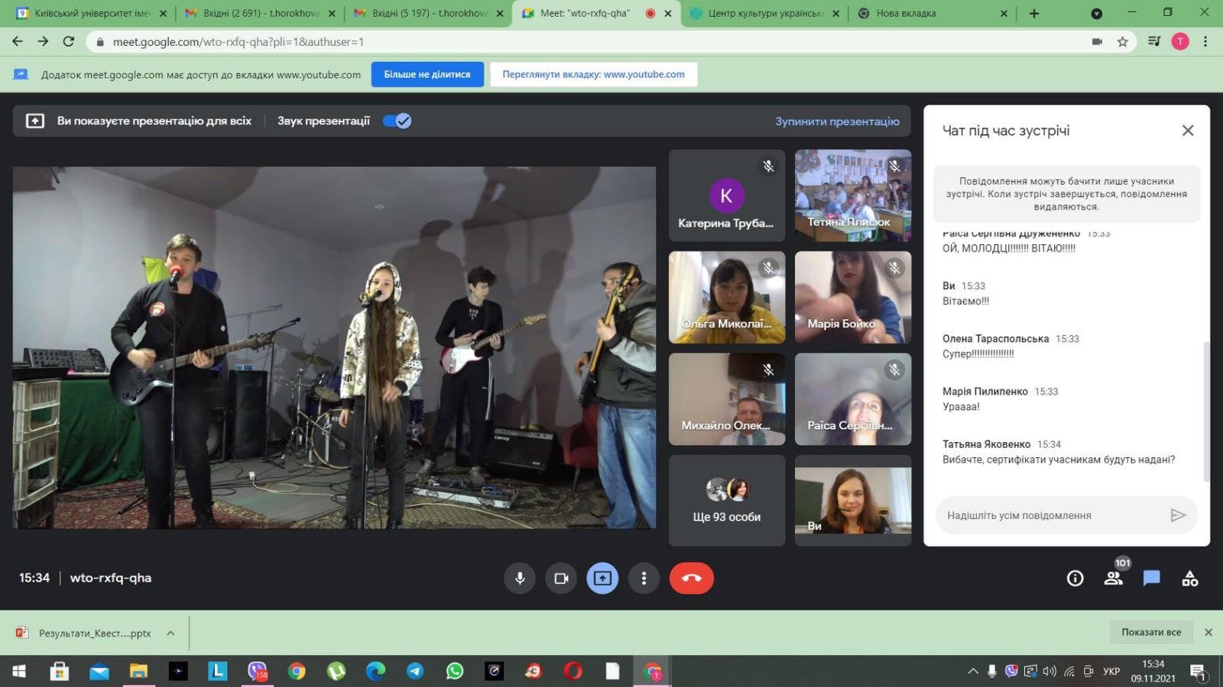
Task: Toggle the presentation sound switch
Action: click(x=397, y=121)
